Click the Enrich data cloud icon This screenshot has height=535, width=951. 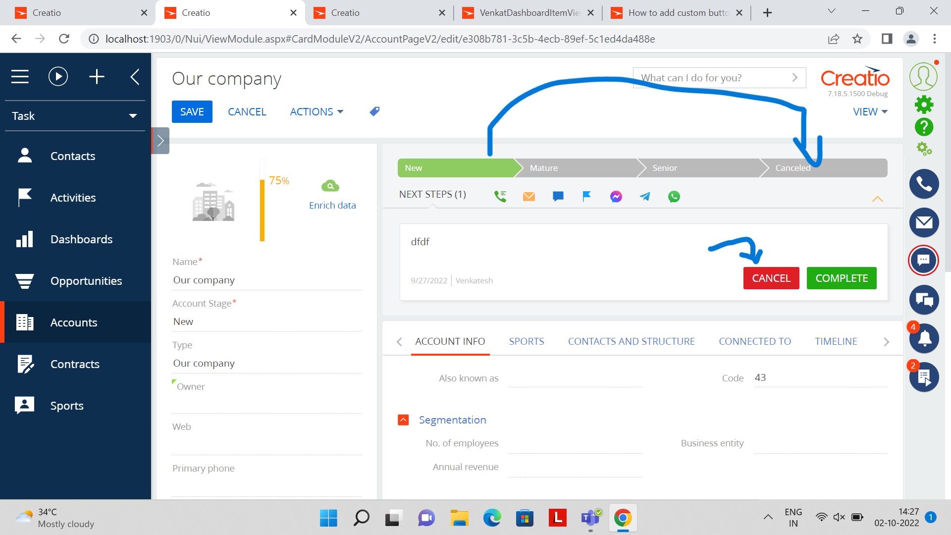330,185
